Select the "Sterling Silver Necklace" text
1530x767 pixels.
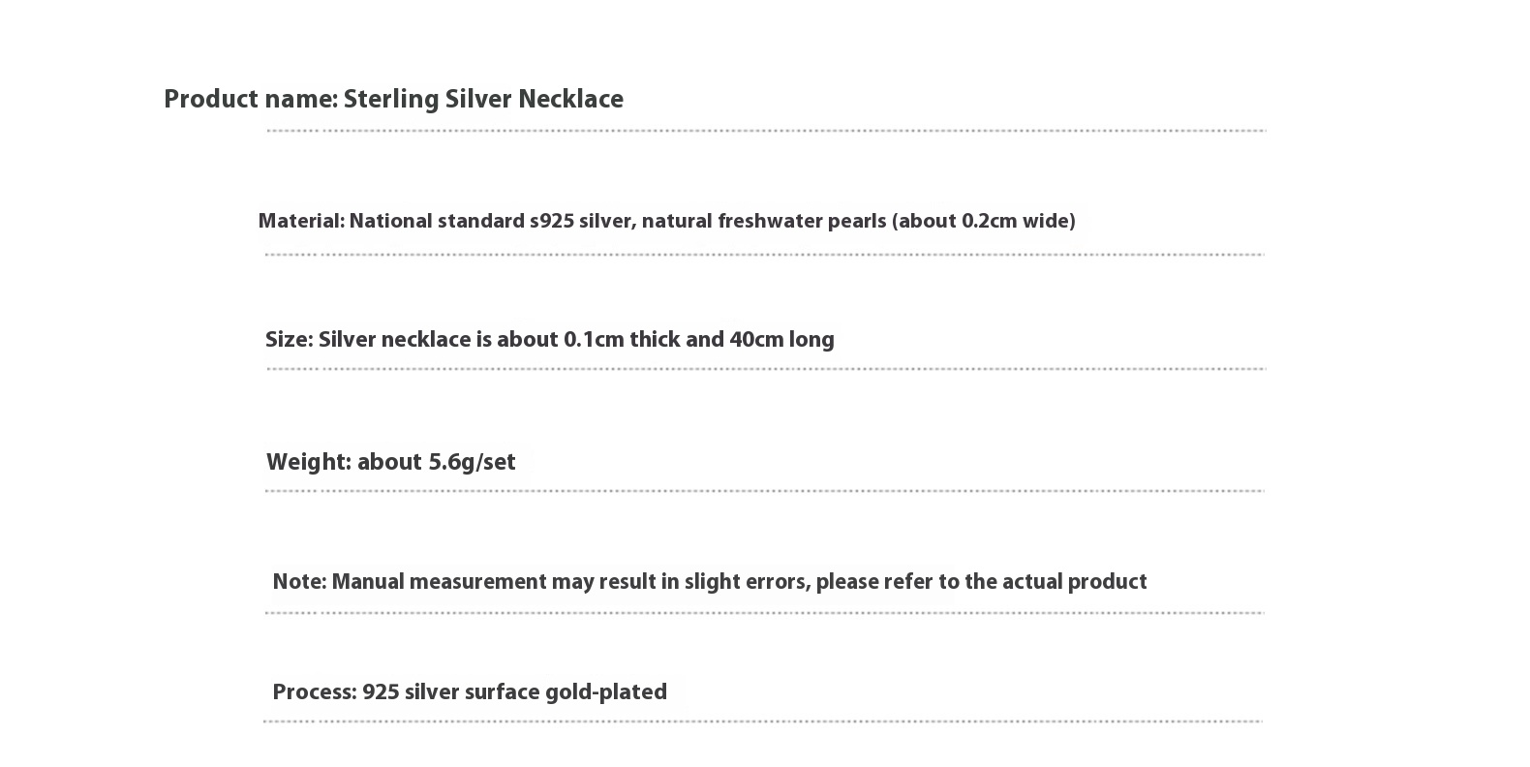pyautogui.click(x=483, y=100)
